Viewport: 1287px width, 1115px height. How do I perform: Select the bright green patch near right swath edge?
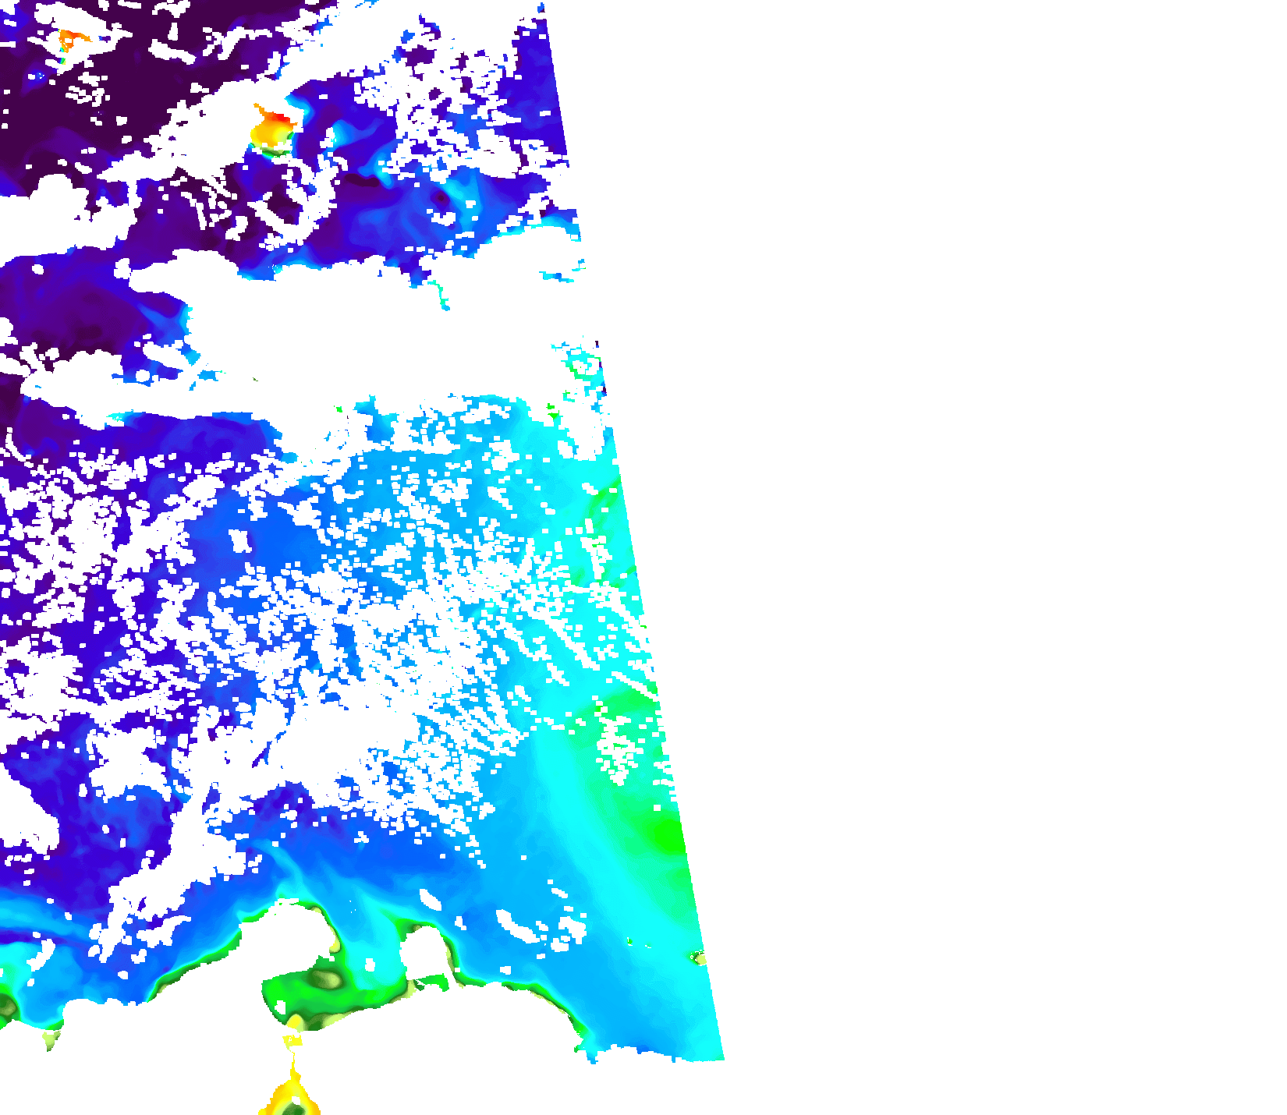pyautogui.click(x=665, y=834)
